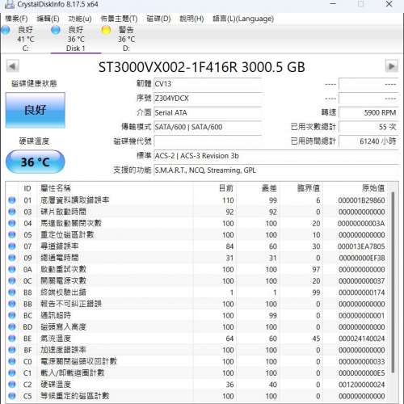The height and width of the screenshot is (404, 404).
Task: Click the attribute list vertical scrollbar
Action: [x=393, y=282]
